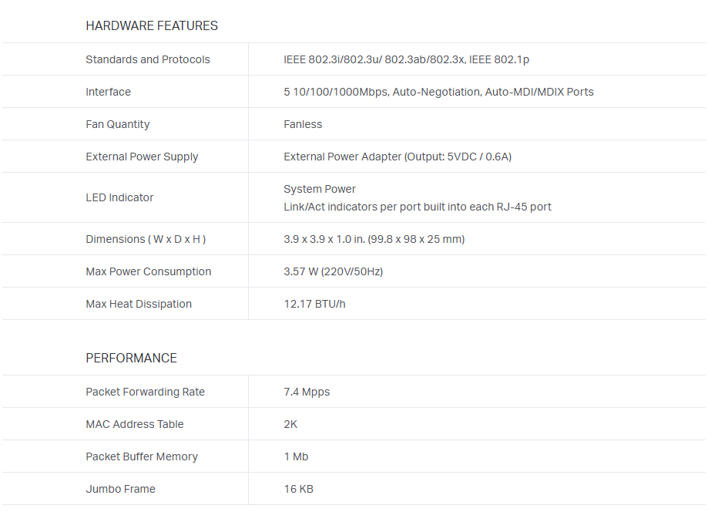The height and width of the screenshot is (512, 708).
Task: Click the PERFORMANCE section heading
Action: 131,359
